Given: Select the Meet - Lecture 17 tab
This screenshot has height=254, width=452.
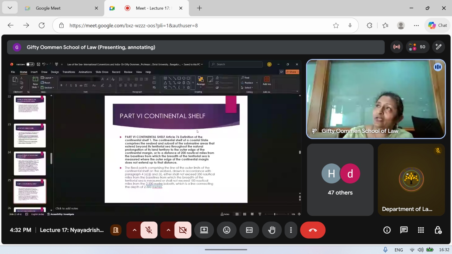Looking at the screenshot, I should 153,8.
